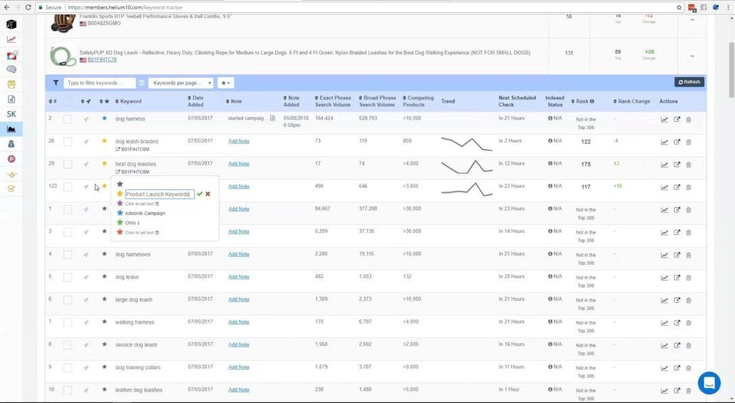Choose the gray no-label star option

click(x=120, y=184)
